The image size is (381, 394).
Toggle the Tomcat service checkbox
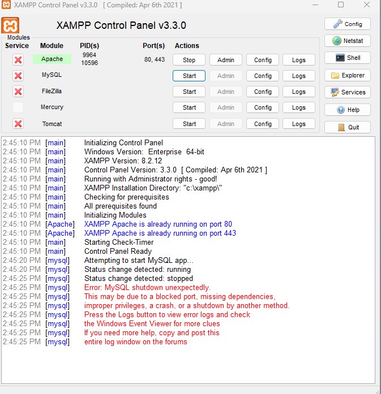(x=18, y=124)
